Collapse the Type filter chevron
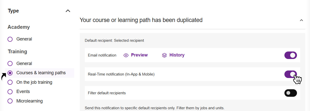The height and width of the screenshot is (111, 310). [x=68, y=11]
